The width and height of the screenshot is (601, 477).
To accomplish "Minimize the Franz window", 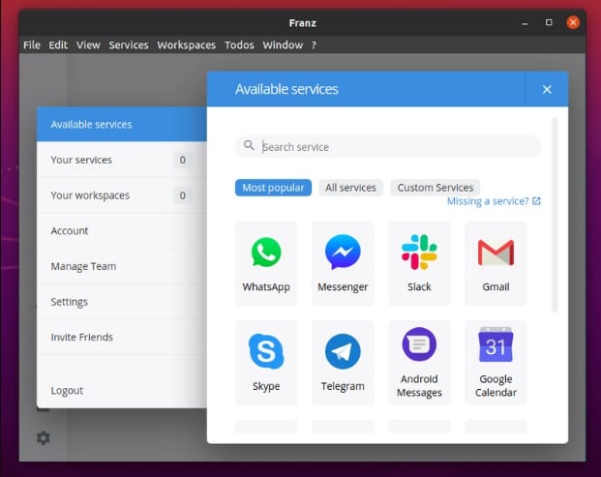I will (525, 23).
